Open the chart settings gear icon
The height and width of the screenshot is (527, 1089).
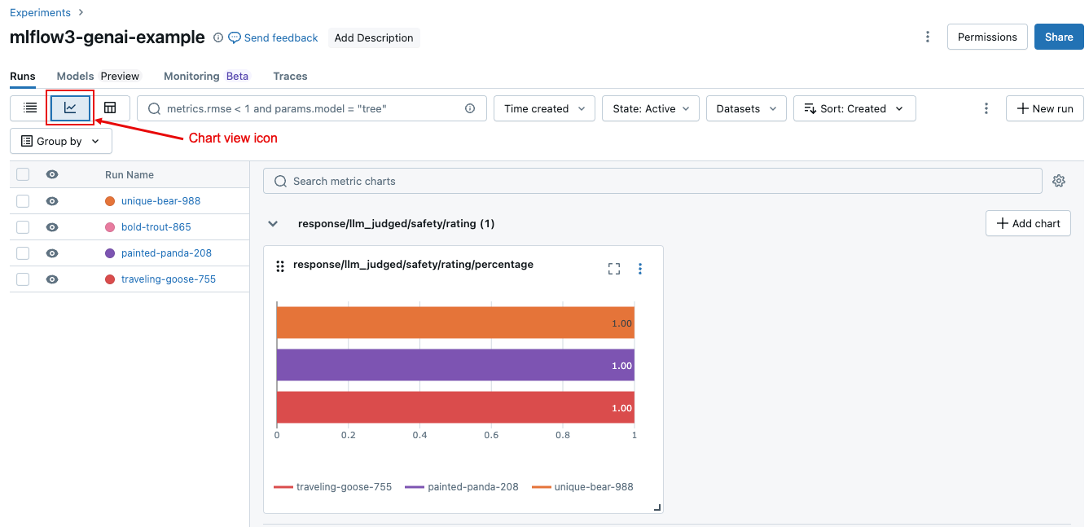(1059, 180)
